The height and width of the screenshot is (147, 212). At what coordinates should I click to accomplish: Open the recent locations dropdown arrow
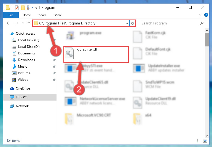23,23
